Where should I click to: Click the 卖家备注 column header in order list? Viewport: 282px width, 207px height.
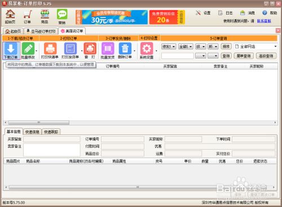(221, 66)
